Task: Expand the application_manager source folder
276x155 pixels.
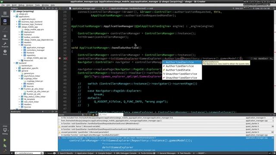Action: coord(22,48)
